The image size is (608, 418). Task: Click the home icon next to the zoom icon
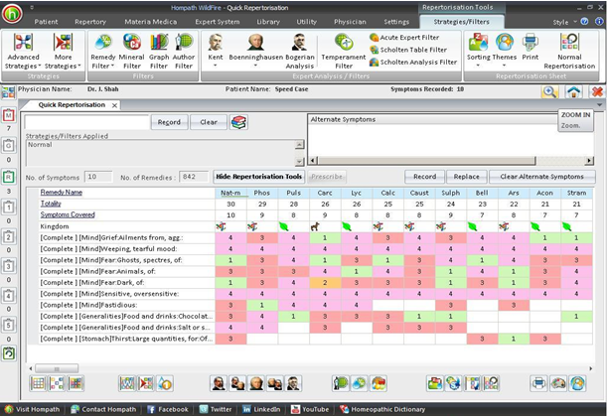(x=574, y=92)
